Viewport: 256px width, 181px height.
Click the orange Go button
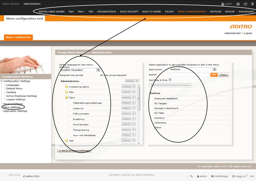click(x=214, y=75)
